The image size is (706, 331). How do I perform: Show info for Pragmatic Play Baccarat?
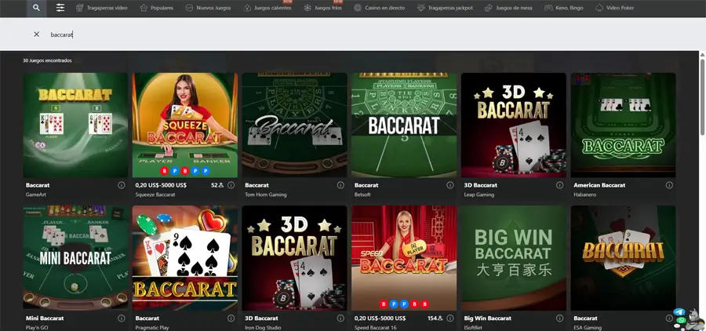pyautogui.click(x=231, y=318)
